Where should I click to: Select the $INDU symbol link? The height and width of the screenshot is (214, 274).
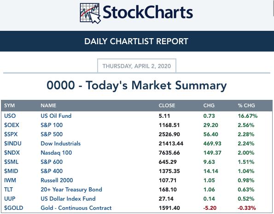(x=13, y=144)
